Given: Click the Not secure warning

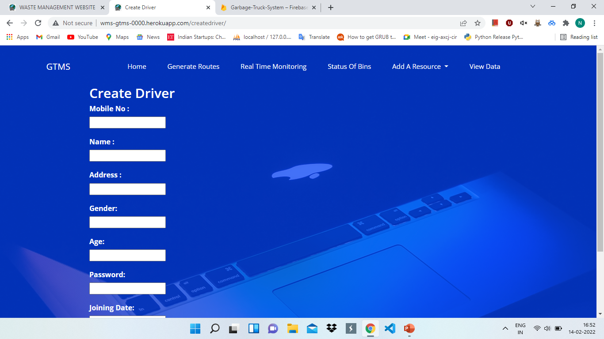Looking at the screenshot, I should point(73,23).
